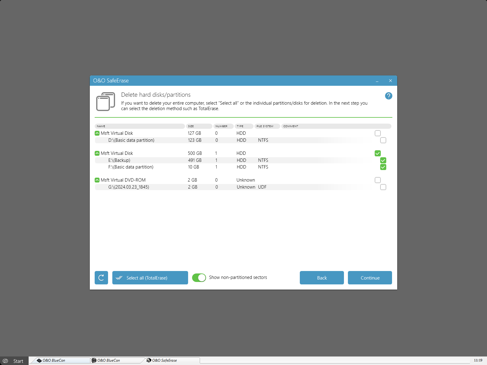Uncheck the F:\ Basic data partition checkbox
Screen dimensions: 487x365
[383, 167]
